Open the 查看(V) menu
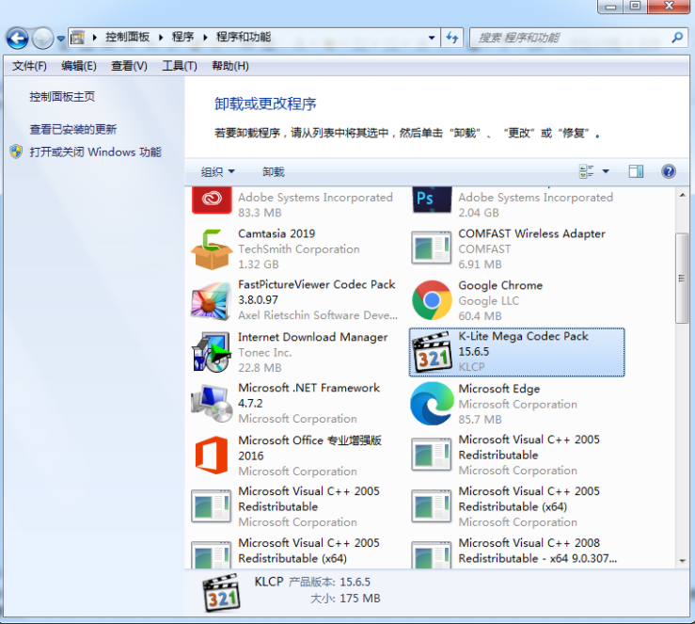Screen dimensions: 695x624 [129, 66]
